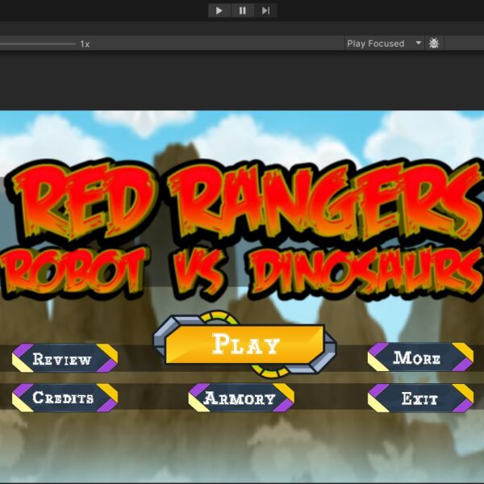484x484 pixels.
Task: Click the Red Rangers title logo
Action: (242, 198)
